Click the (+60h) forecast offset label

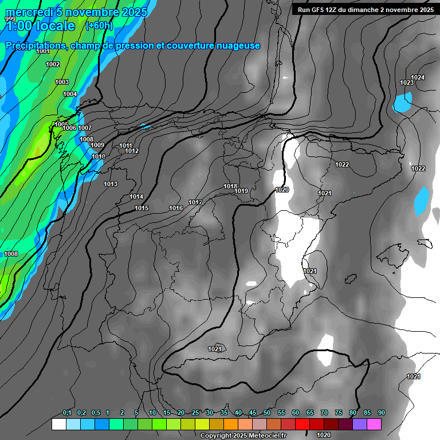99,26
